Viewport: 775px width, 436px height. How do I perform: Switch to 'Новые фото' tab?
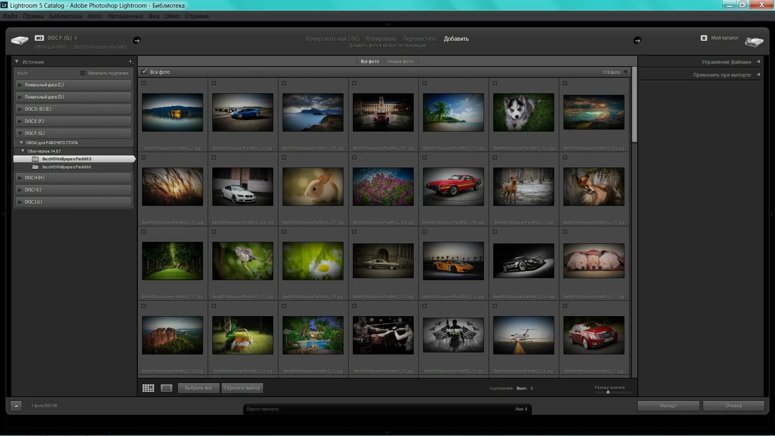400,61
